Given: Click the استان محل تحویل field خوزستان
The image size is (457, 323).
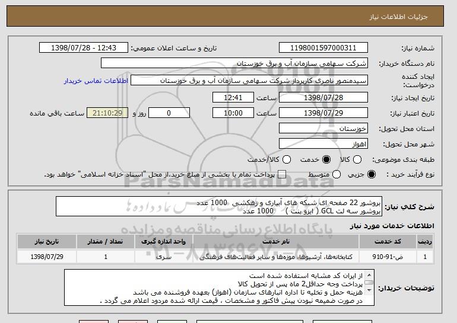Looking at the screenshot, I should 323,129.
